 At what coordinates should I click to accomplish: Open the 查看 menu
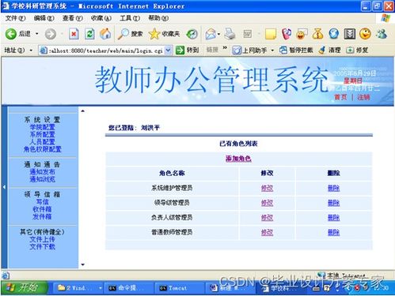coord(73,18)
